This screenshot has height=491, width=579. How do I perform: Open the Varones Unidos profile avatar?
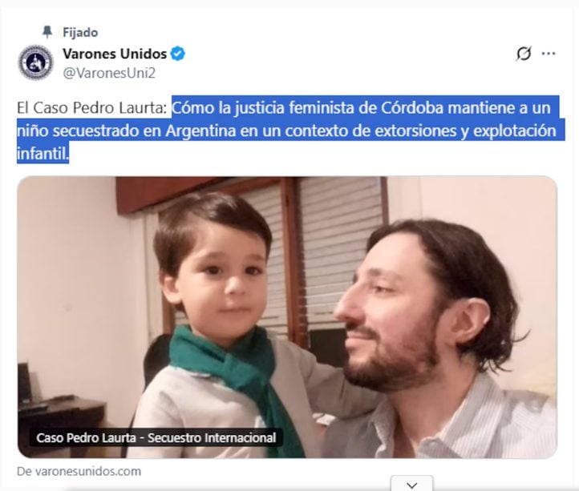click(36, 62)
